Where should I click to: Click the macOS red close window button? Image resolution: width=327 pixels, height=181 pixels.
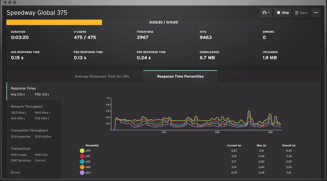6,2
